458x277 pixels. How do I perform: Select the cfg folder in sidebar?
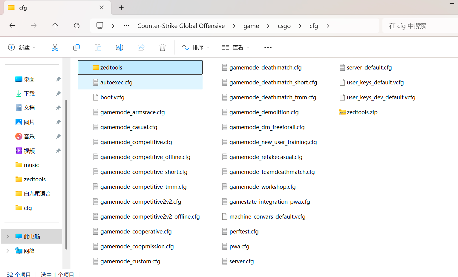(x=32, y=208)
